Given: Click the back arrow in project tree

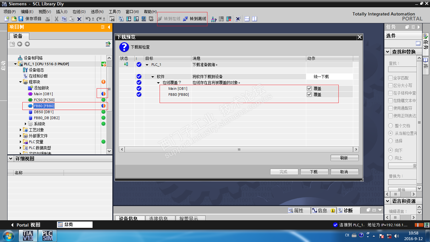Looking at the screenshot, I should (20, 44).
